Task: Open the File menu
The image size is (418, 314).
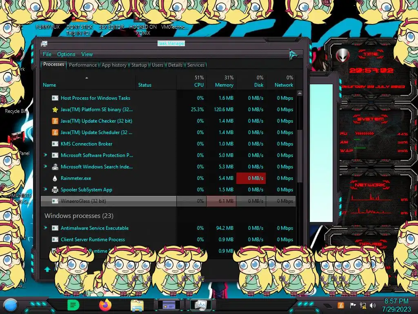Action: [47, 54]
